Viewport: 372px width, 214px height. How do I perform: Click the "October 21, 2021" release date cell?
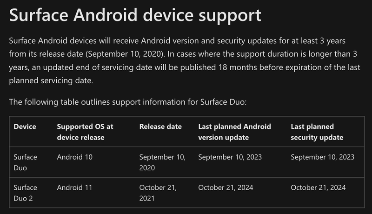tap(158, 193)
